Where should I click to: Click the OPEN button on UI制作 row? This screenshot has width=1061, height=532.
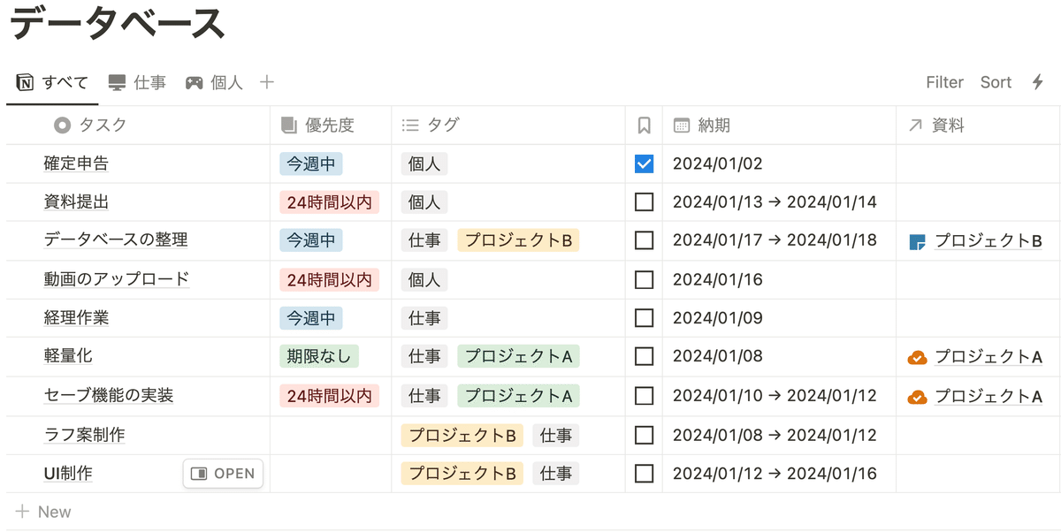(223, 474)
